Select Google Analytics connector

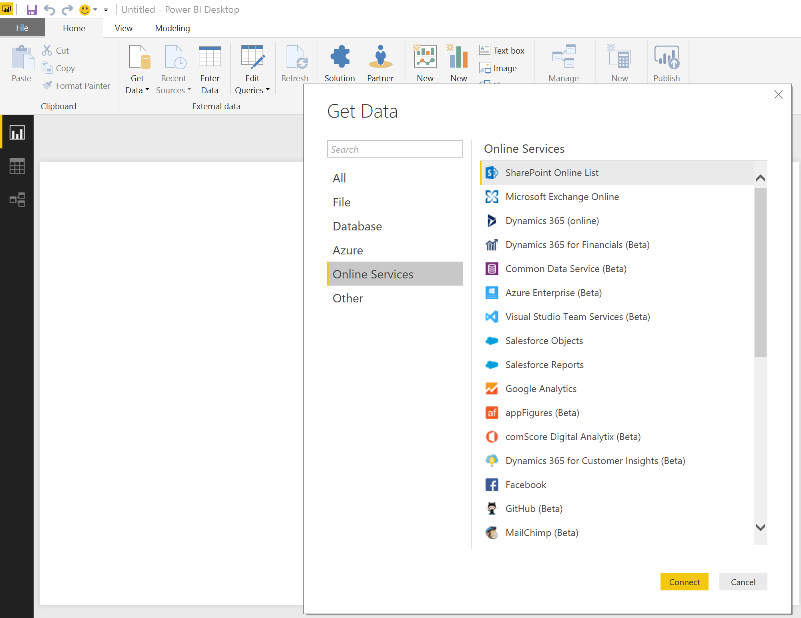coord(616,389)
